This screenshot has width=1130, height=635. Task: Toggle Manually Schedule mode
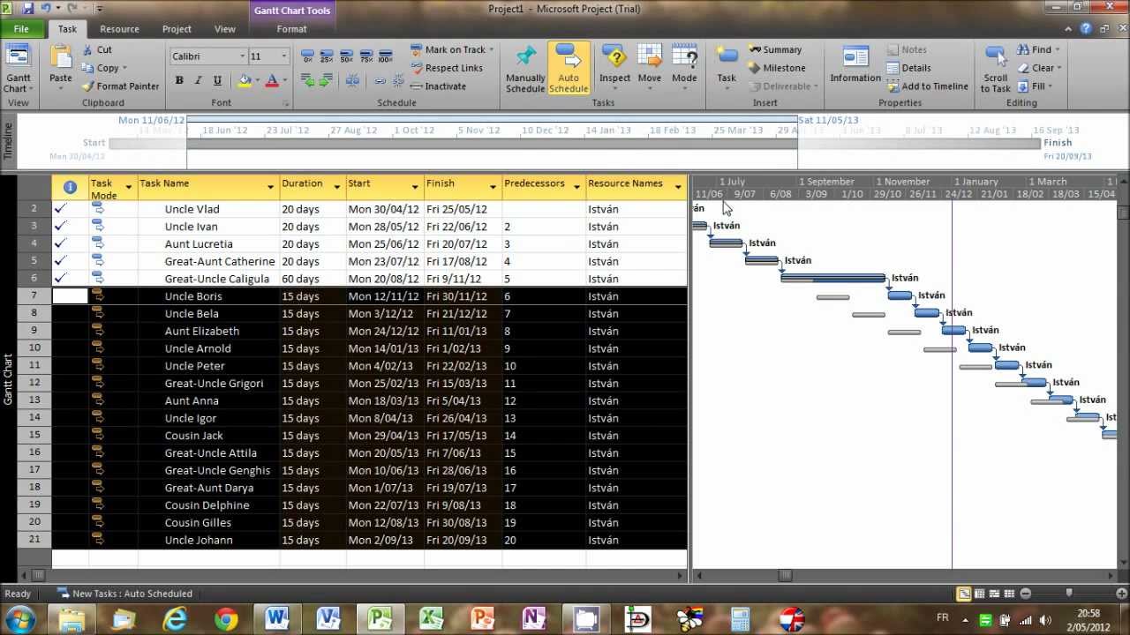525,69
